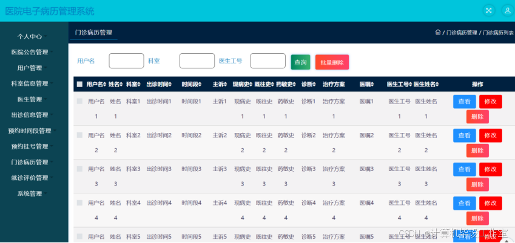Click the 医院电子病历管理系统 title
Image resolution: width=515 pixels, height=243 pixels.
point(50,11)
